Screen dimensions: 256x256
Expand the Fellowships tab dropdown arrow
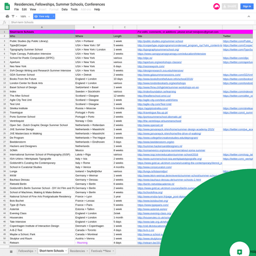tap(35, 251)
